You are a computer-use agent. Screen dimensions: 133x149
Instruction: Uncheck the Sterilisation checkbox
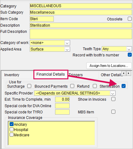123,86
